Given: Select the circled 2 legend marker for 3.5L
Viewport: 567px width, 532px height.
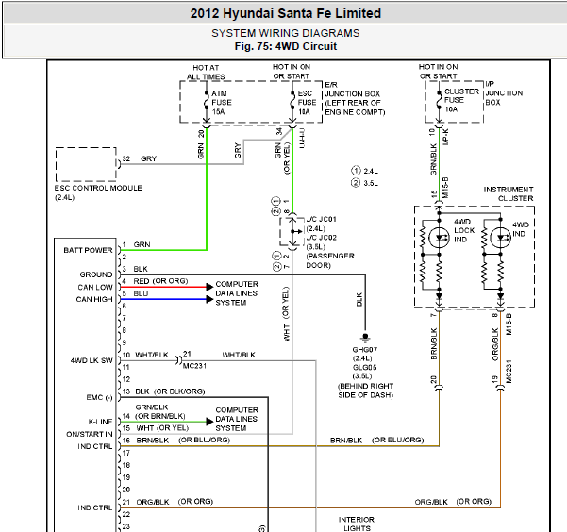Looking at the screenshot, I should (x=356, y=183).
